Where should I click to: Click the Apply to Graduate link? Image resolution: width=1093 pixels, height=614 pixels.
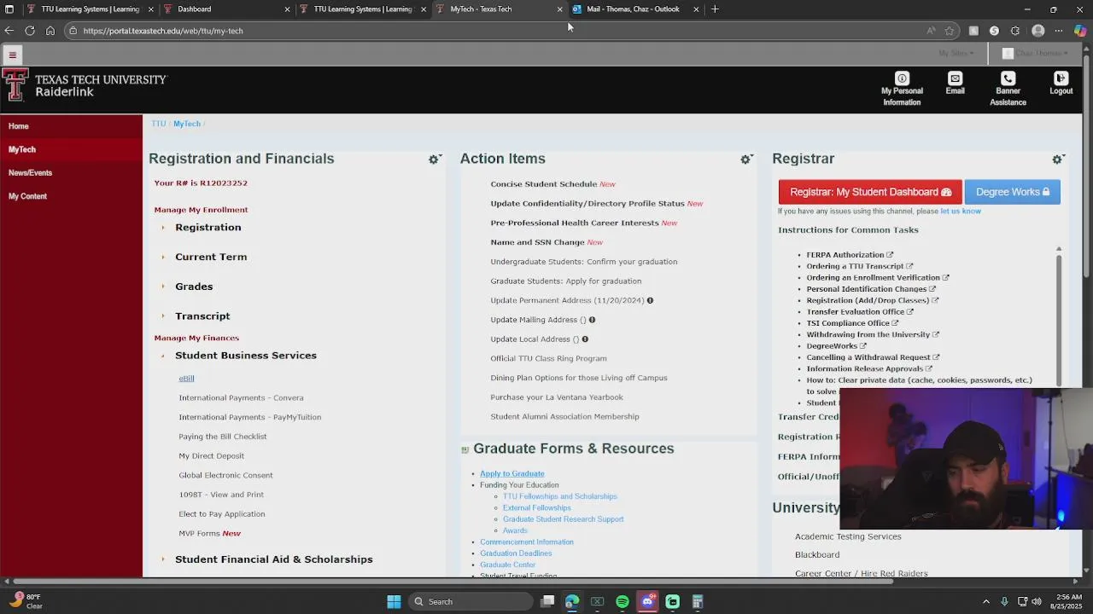[x=511, y=474]
